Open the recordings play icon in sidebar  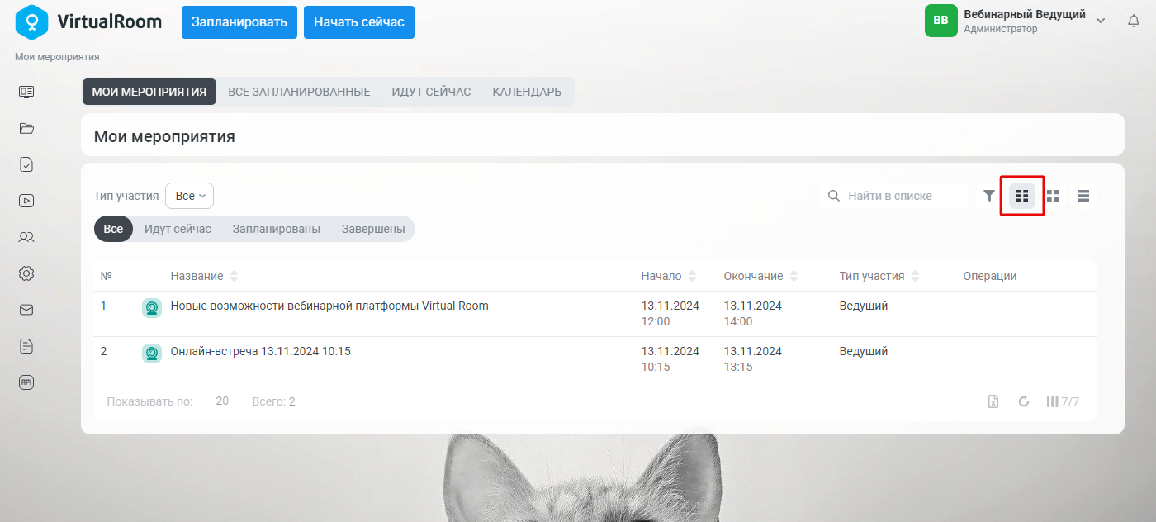tap(26, 200)
